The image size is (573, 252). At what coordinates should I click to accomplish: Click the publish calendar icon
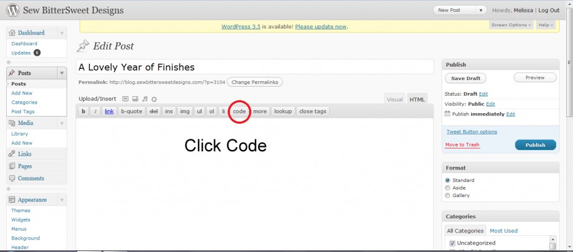447,114
